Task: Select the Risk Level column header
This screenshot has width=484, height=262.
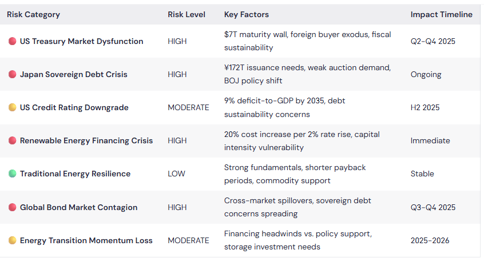Action: pos(187,14)
